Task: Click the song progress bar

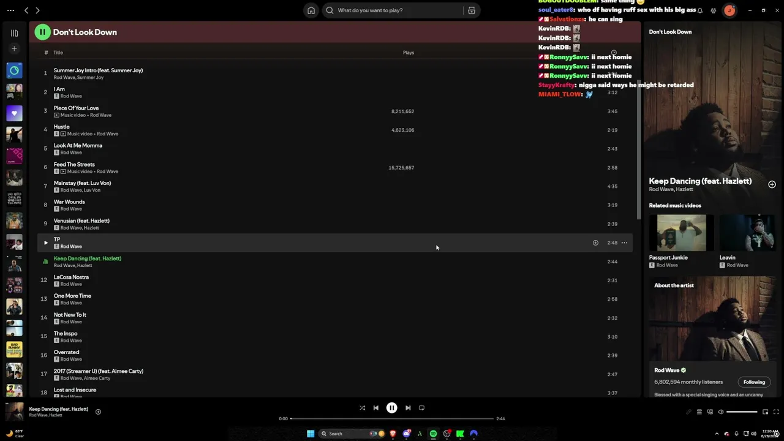Action: (392, 419)
